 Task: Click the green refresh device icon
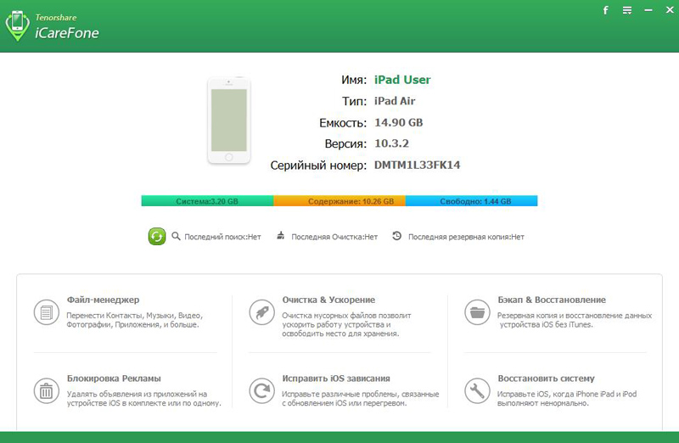157,237
